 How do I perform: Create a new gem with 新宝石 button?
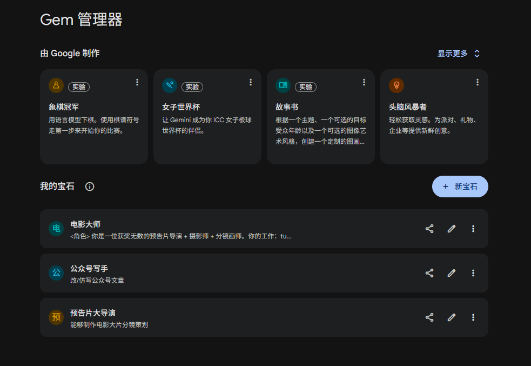[x=460, y=186]
